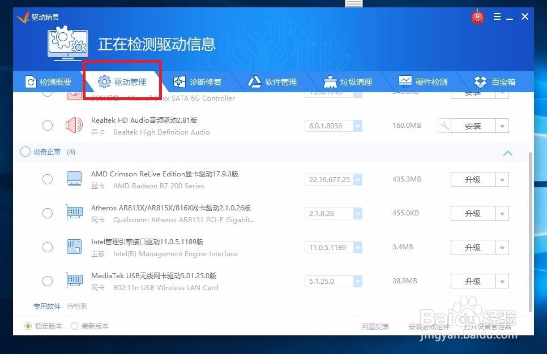Click the 3.4MB size value

pos(403,247)
